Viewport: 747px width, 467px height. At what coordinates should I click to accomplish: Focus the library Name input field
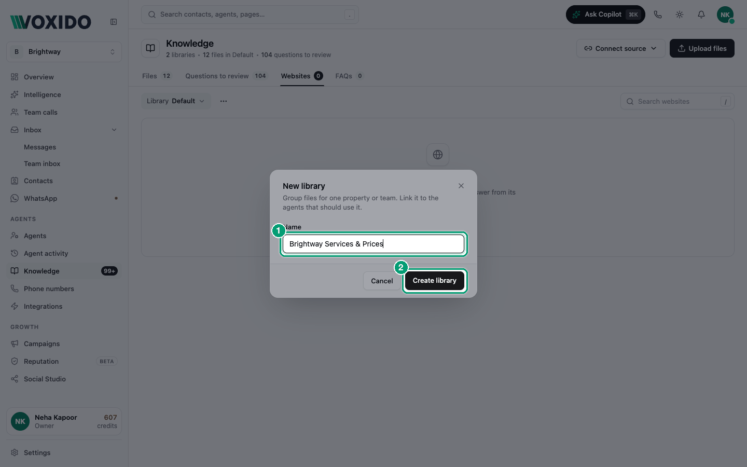click(374, 244)
